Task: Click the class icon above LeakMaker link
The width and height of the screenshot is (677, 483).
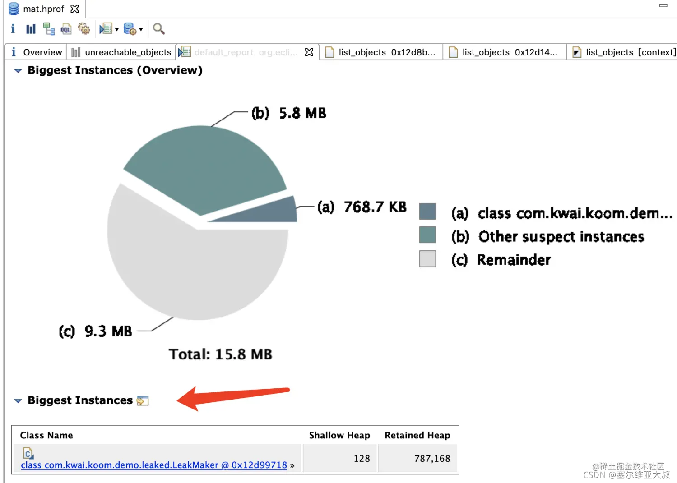Action: tap(28, 453)
